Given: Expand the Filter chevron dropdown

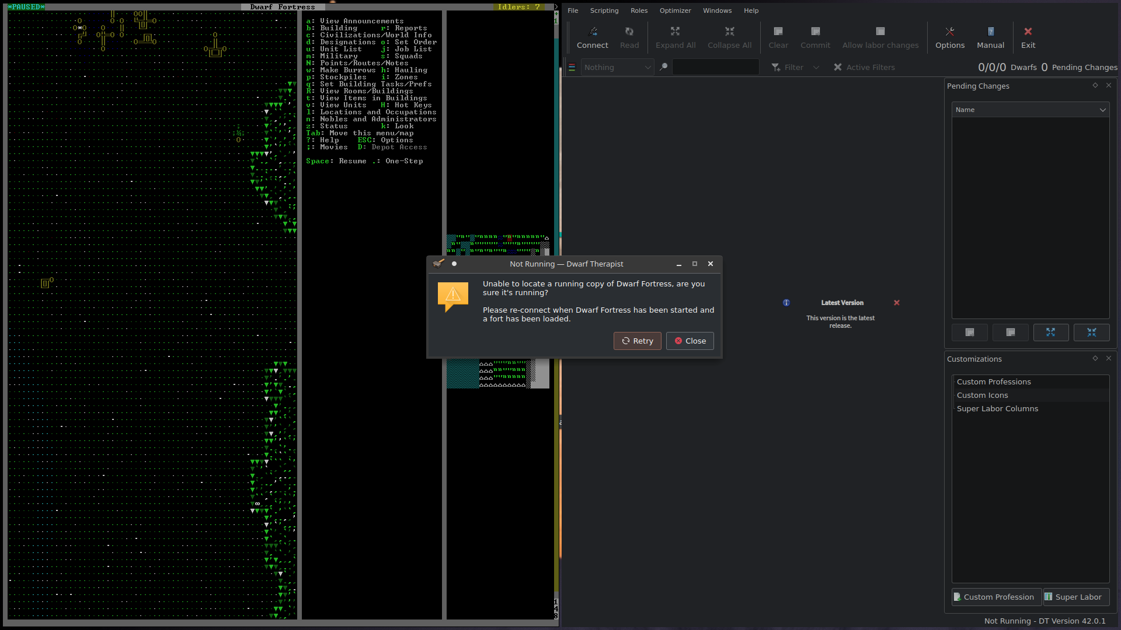Looking at the screenshot, I should pos(816,67).
